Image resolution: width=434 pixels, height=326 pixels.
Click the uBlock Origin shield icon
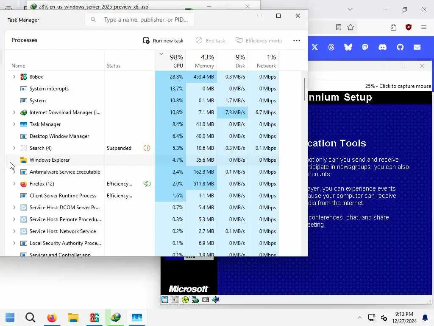409,27
